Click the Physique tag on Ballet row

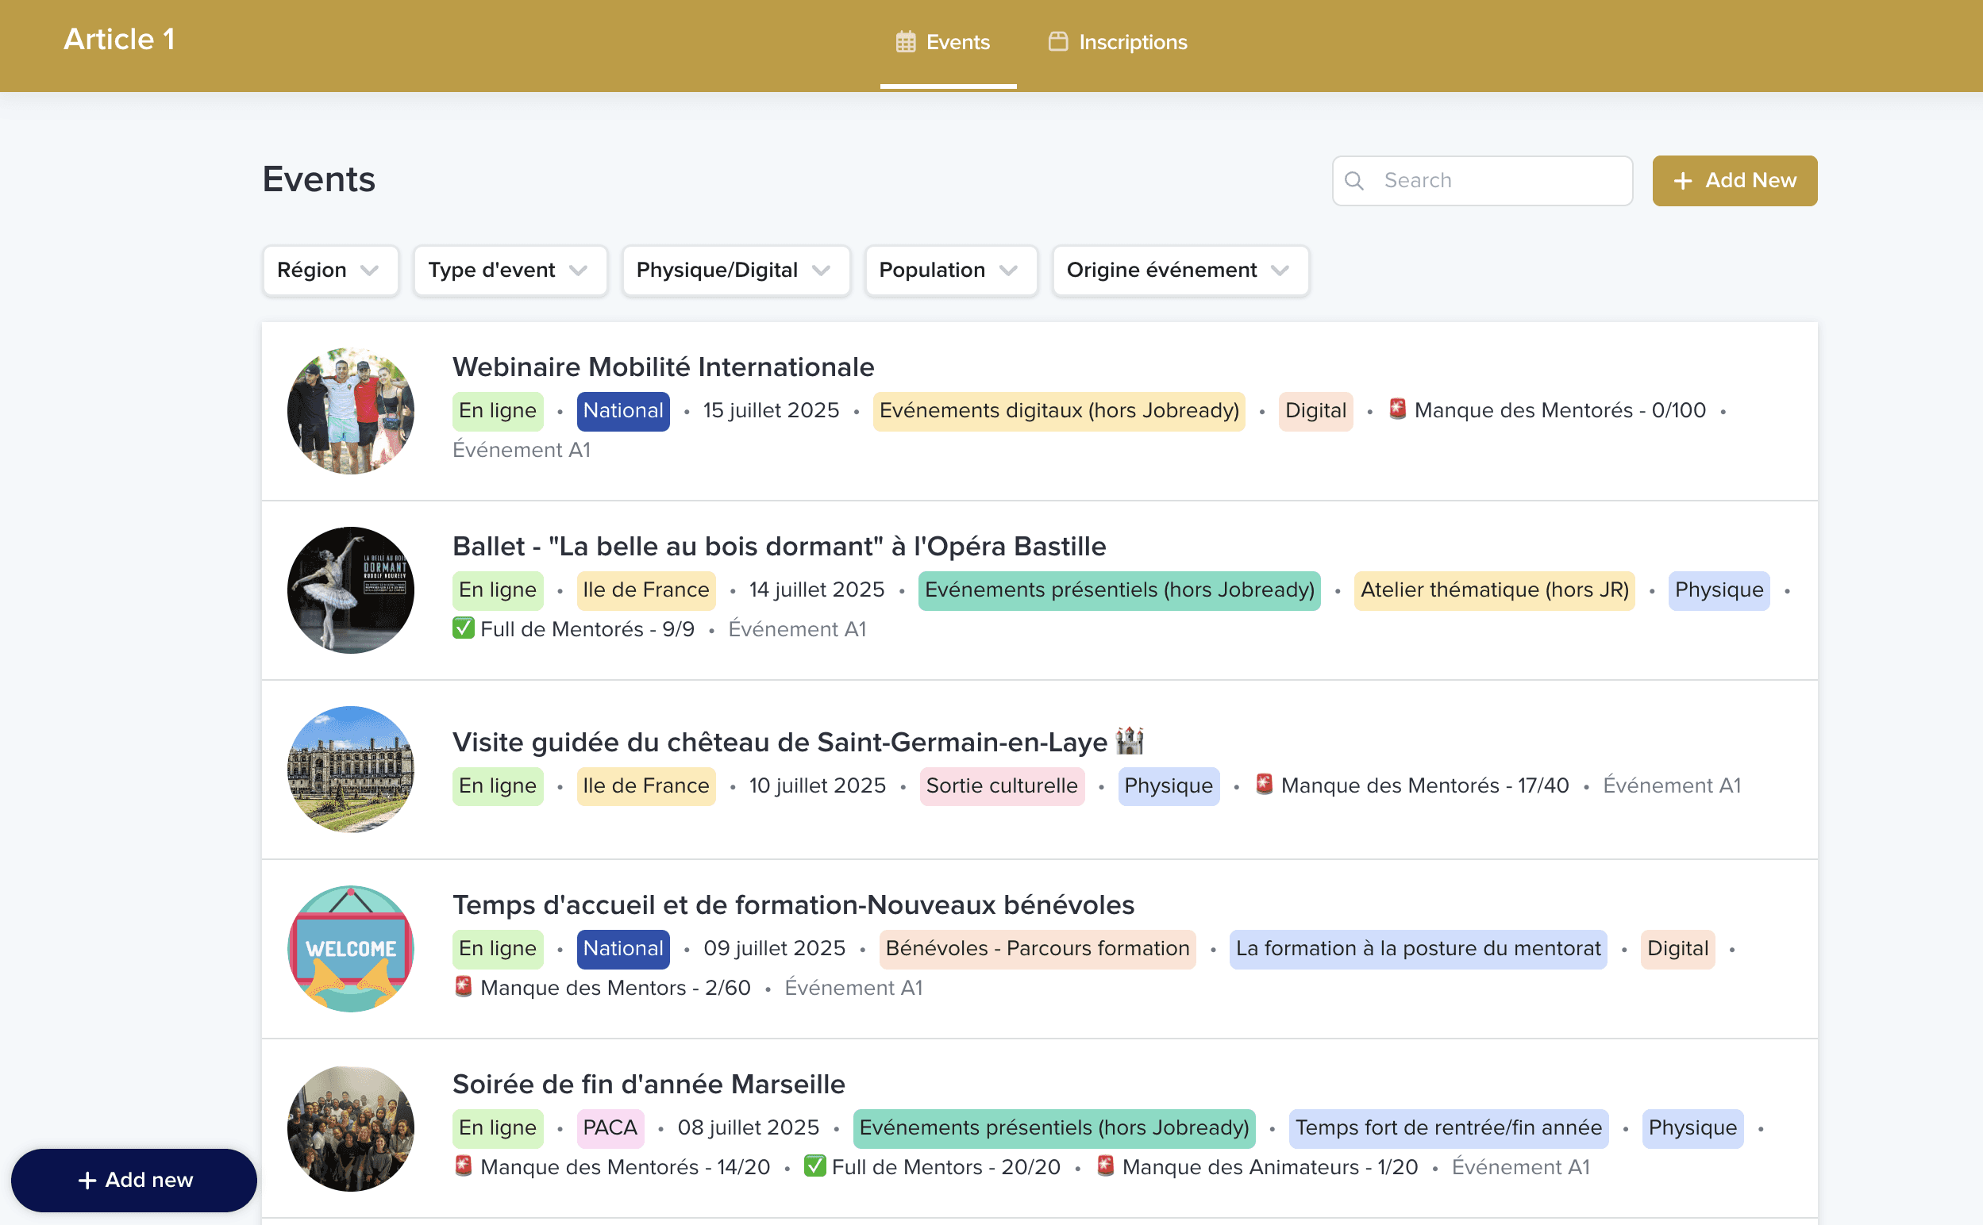point(1718,589)
